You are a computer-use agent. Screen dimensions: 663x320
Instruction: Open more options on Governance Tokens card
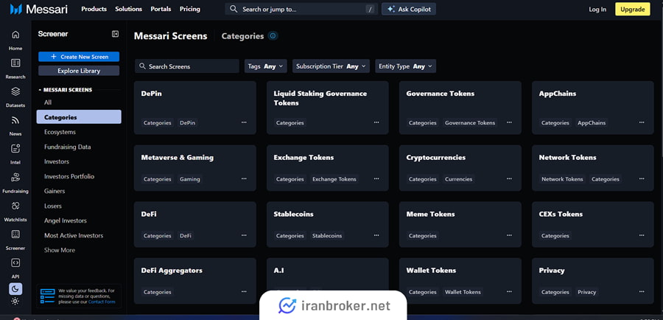(509, 122)
